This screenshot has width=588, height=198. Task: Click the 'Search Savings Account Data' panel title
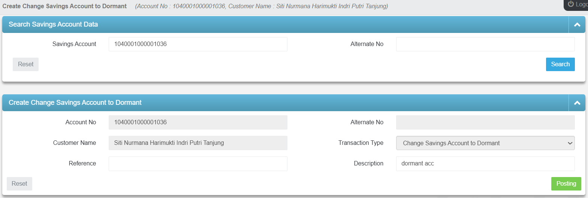coord(53,24)
